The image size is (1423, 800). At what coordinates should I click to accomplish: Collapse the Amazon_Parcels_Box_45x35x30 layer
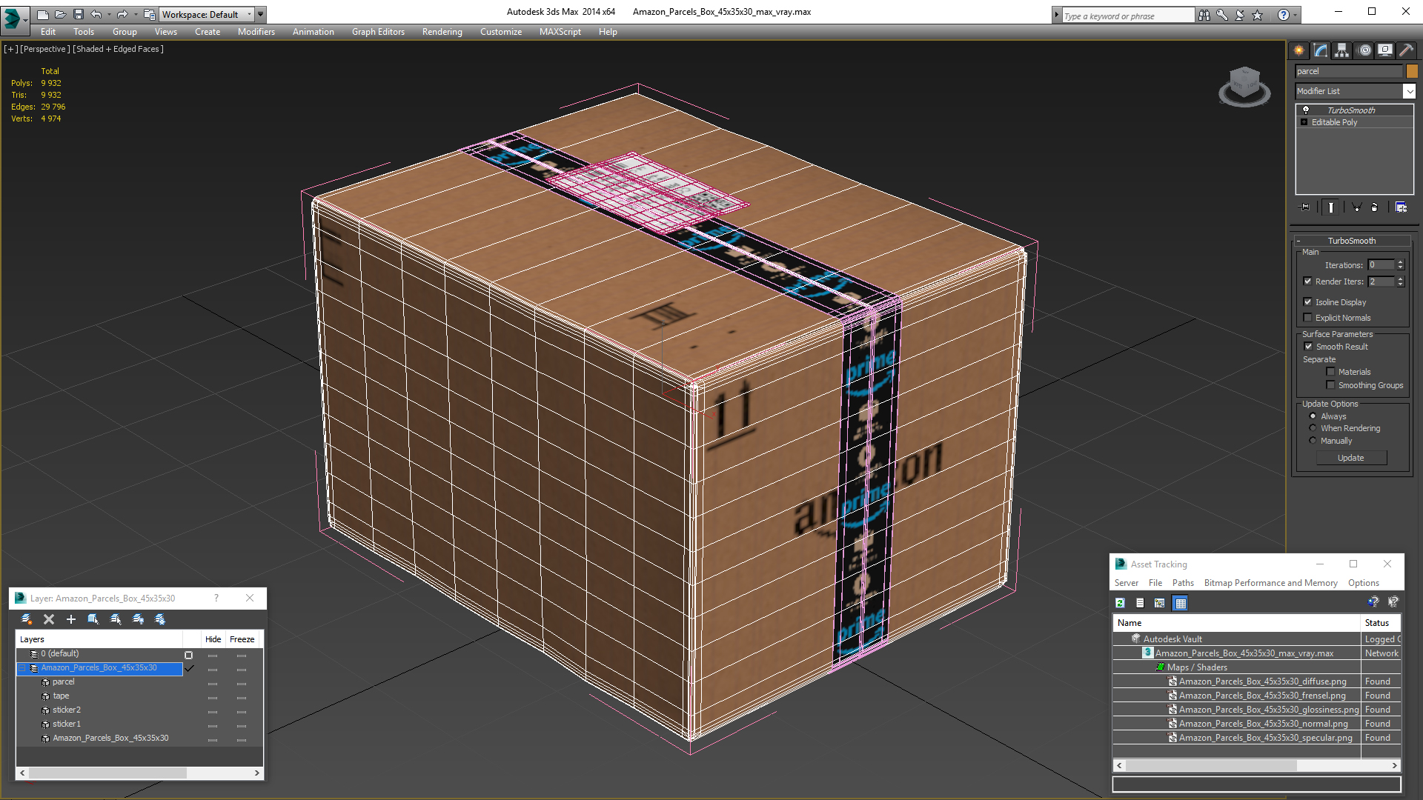click(22, 668)
